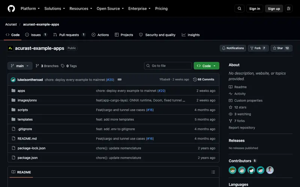300x187 pixels.
Task: View the 68 Commits history link
Action: [x=204, y=79]
